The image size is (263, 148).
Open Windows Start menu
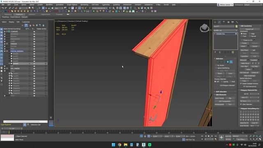coord(113,145)
